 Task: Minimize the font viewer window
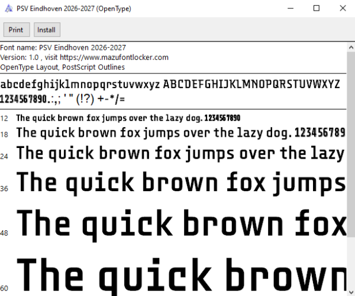click(291, 8)
